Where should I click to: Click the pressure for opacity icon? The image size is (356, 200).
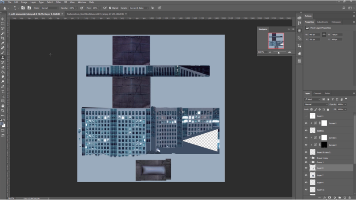tap(82, 8)
